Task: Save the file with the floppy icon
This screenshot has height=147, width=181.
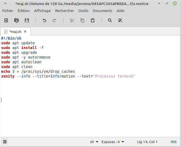Action: (27, 20)
